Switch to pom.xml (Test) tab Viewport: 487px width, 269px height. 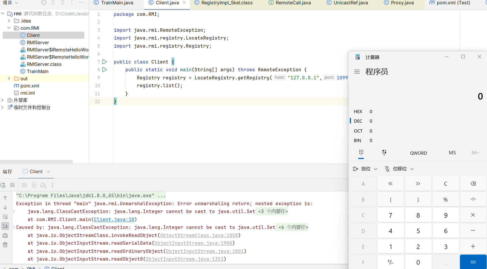(450, 3)
